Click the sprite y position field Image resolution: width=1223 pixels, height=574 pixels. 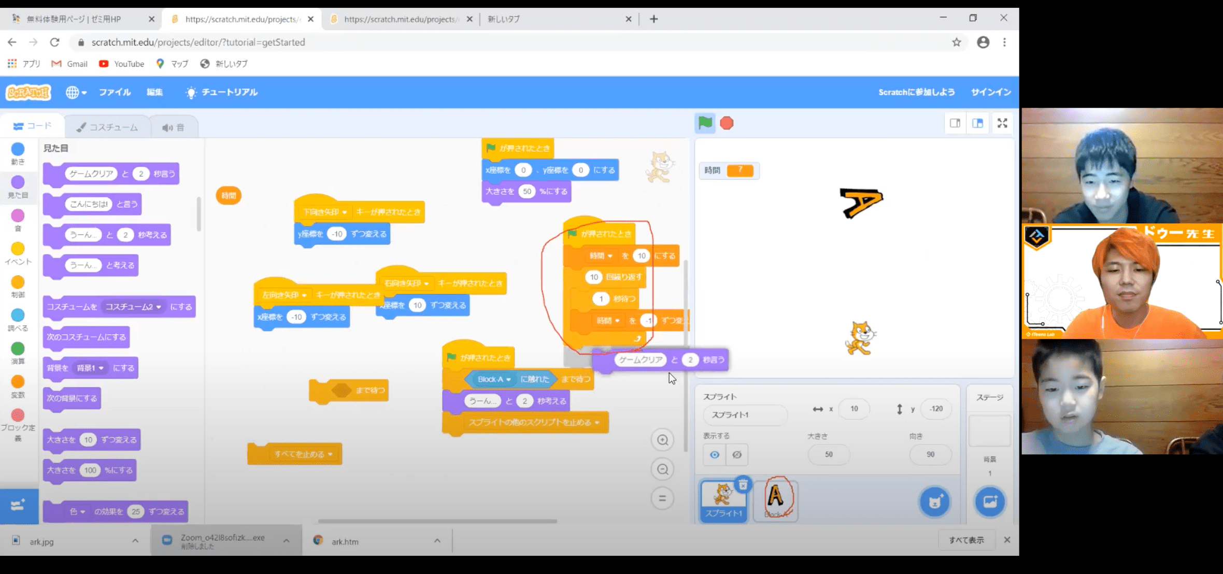pos(936,409)
